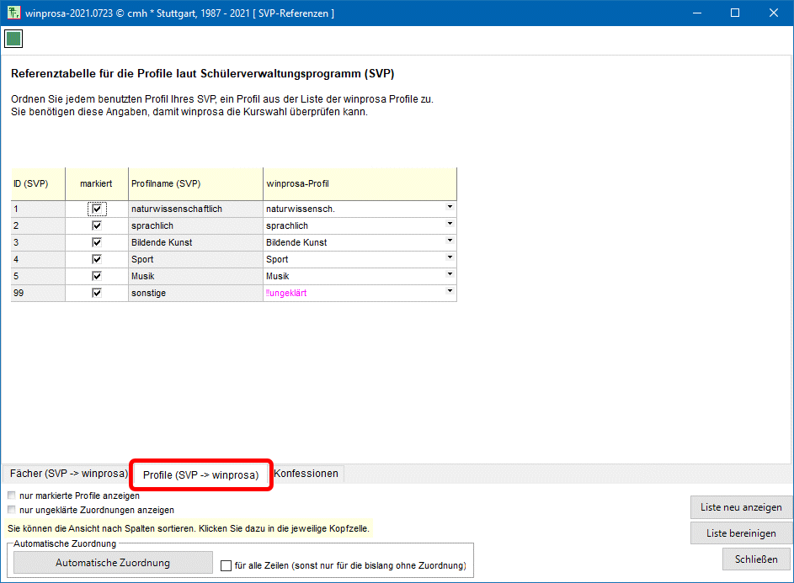Click the 'Liste neu anzeigen' button
The image size is (794, 583).
tap(741, 507)
